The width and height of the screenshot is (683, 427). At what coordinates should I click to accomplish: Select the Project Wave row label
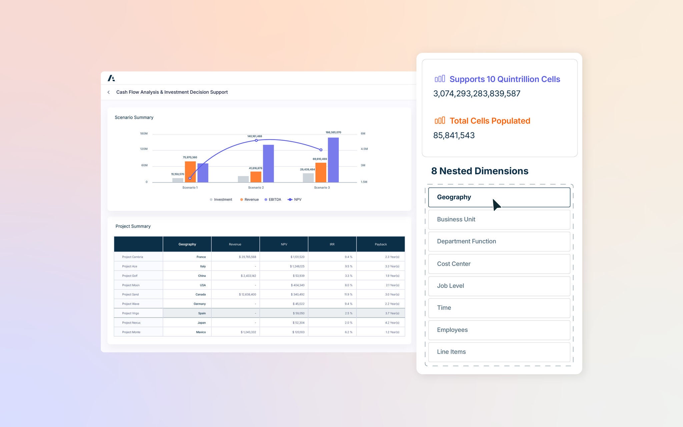pyautogui.click(x=131, y=304)
